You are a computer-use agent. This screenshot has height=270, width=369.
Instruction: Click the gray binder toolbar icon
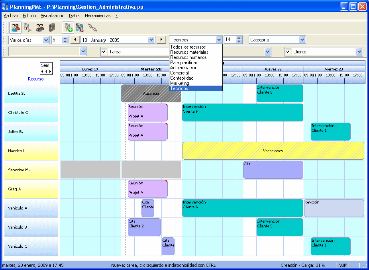(x=52, y=27)
